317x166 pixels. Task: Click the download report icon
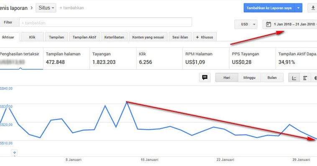pyautogui.click(x=312, y=8)
